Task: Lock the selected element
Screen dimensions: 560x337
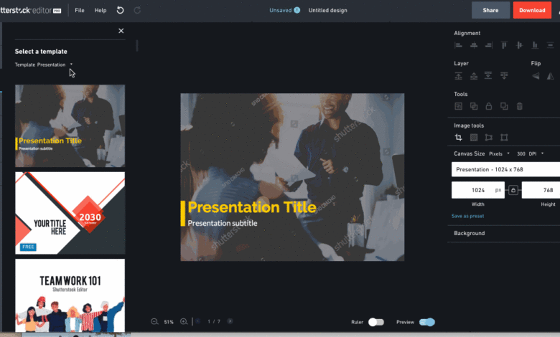Action: click(x=489, y=106)
